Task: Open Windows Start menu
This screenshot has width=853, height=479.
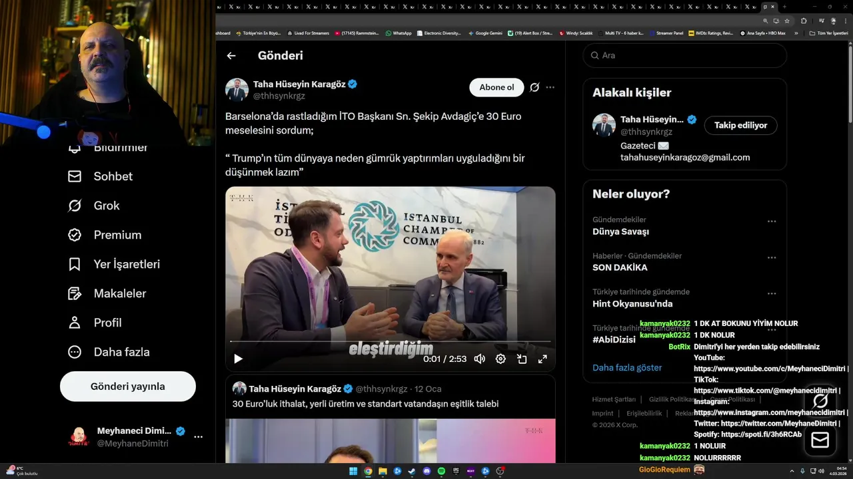Action: (x=353, y=471)
